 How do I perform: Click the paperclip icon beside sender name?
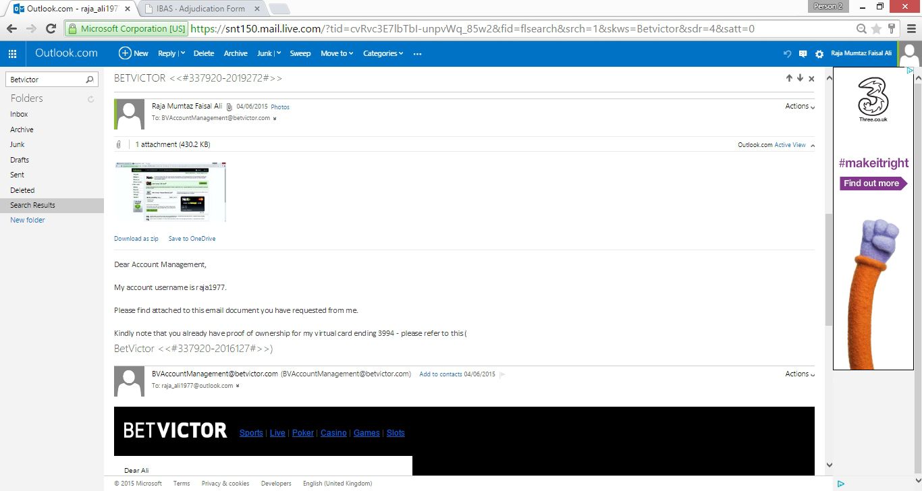tap(229, 107)
